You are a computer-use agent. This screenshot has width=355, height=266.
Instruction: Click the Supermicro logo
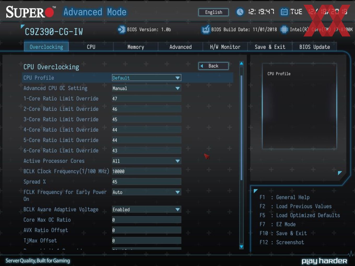tap(31, 12)
